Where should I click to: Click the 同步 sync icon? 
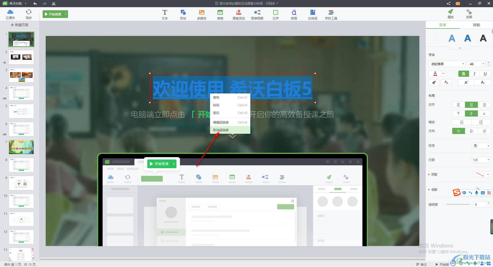coord(29,14)
